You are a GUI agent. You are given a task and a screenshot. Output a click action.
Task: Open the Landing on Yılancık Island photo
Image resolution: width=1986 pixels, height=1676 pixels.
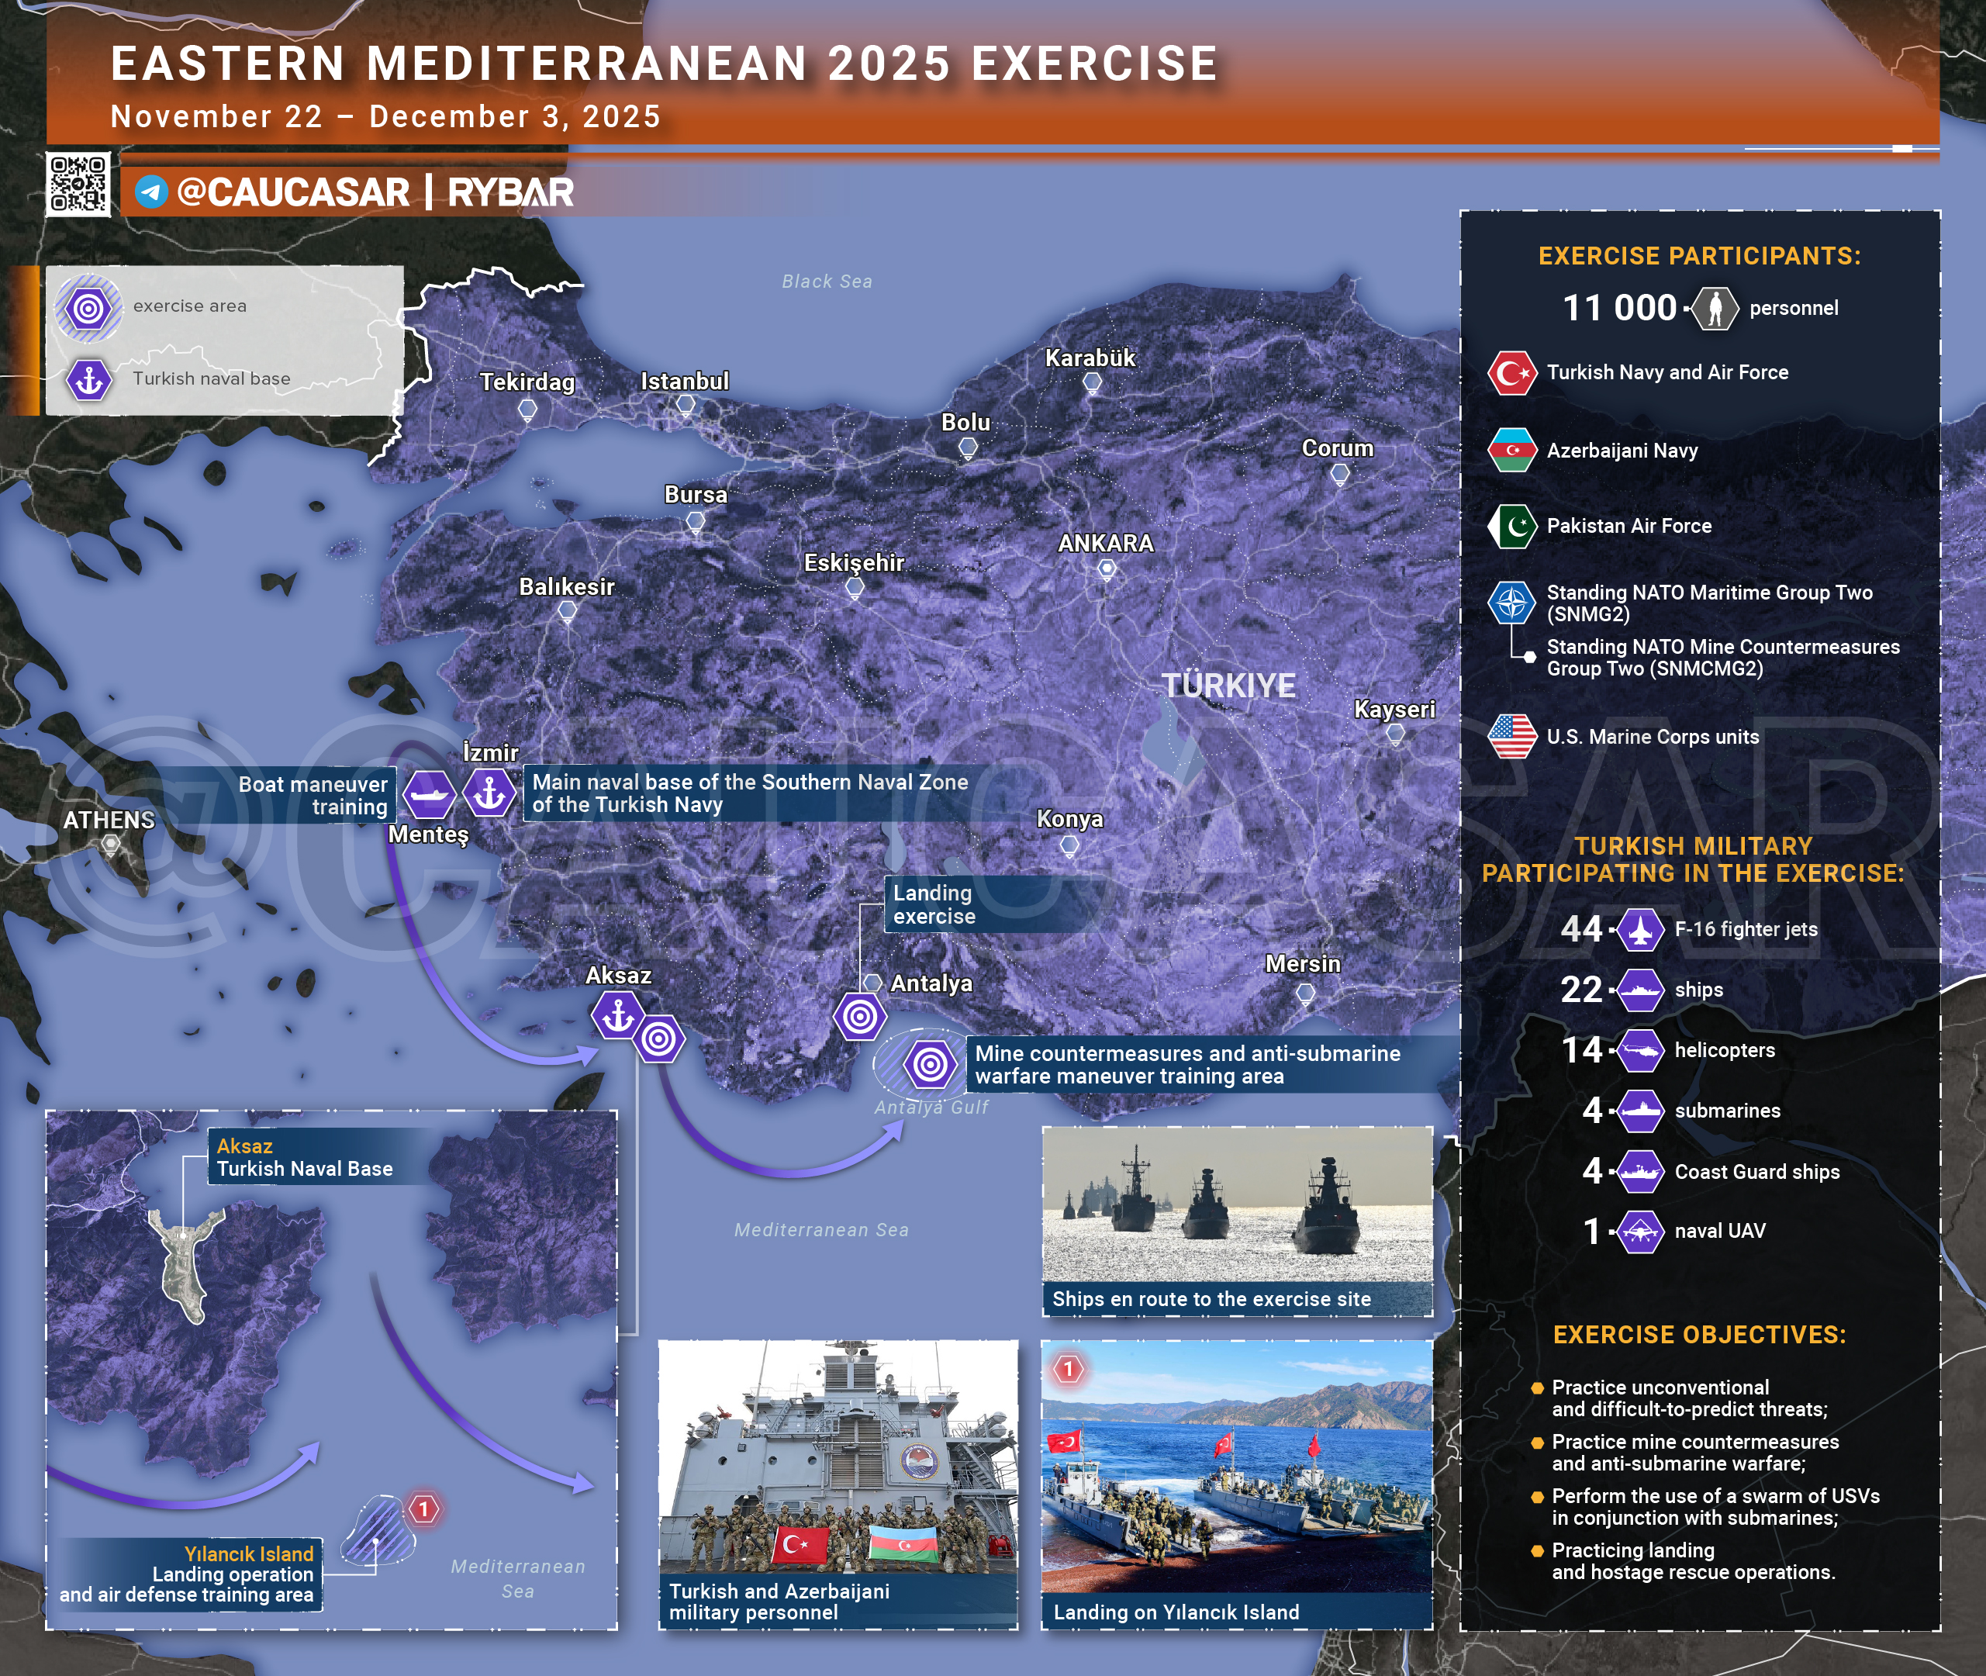(1237, 1468)
